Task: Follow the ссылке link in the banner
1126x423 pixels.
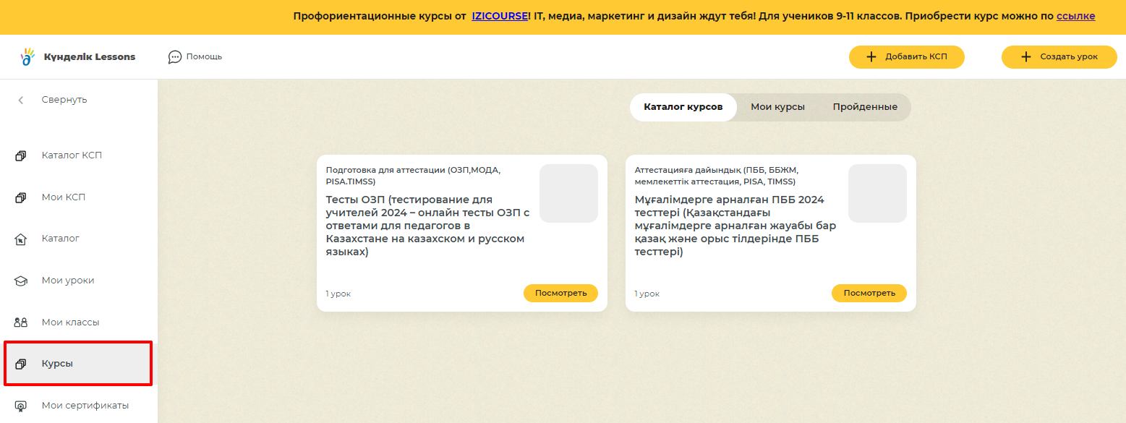Action: coord(1075,16)
